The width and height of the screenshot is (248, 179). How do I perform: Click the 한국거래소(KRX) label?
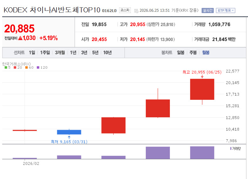tap(16, 64)
